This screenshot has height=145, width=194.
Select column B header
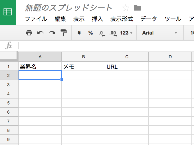point(83,57)
